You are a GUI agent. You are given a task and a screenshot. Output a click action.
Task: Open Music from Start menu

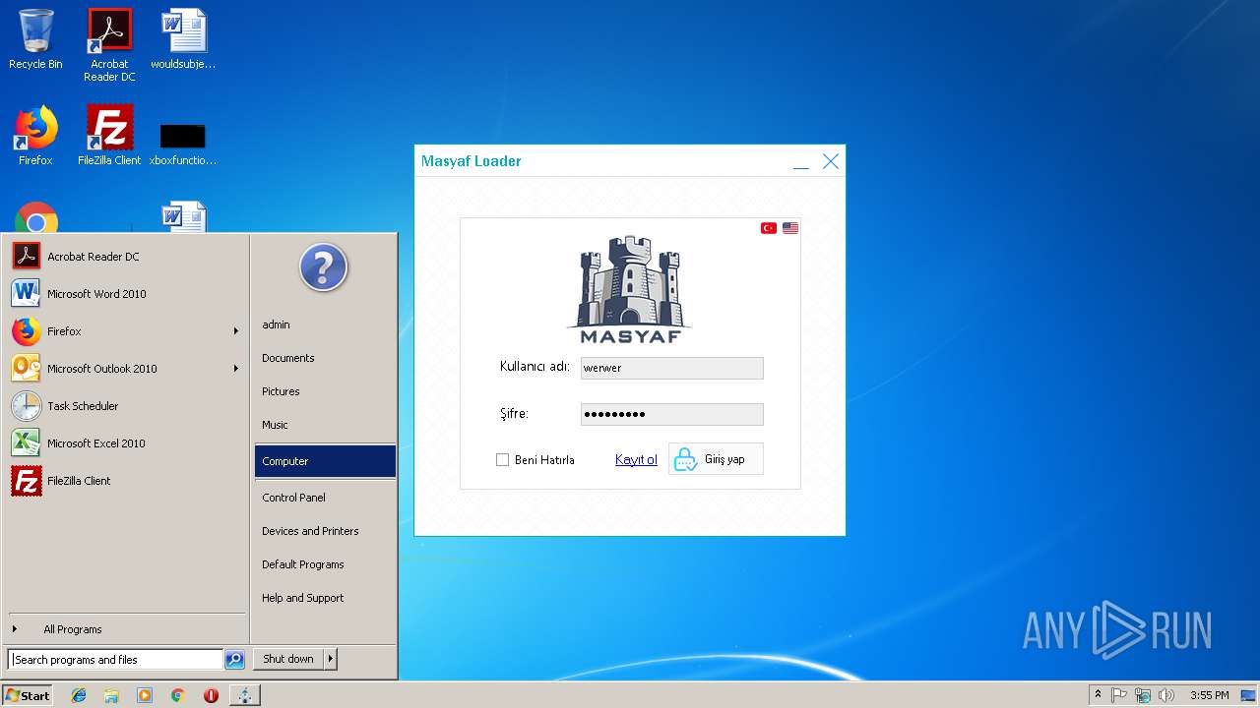point(325,425)
